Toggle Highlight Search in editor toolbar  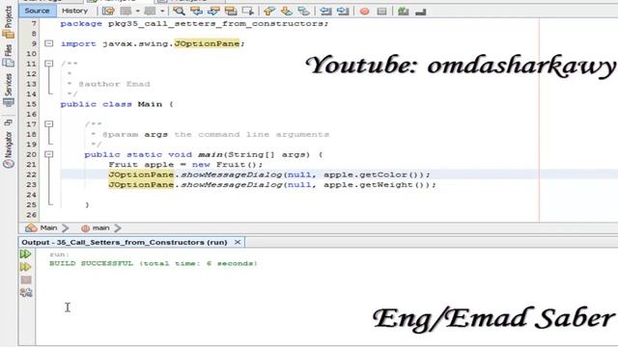click(x=231, y=11)
